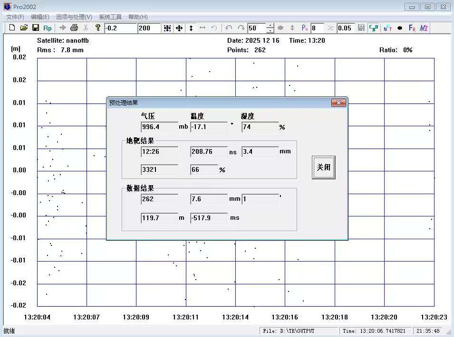
Task: Open a file with the folder icon
Action: pyautogui.click(x=24, y=28)
